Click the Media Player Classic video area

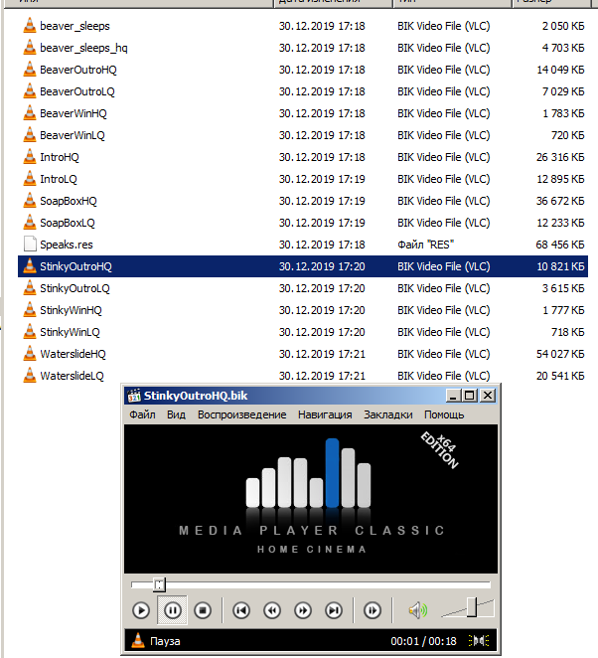(x=311, y=499)
